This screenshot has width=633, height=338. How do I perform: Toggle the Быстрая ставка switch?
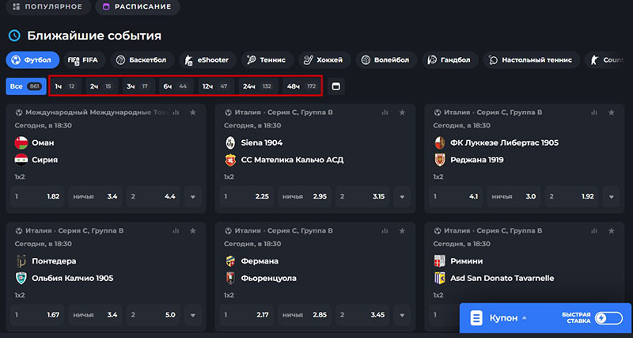608,318
